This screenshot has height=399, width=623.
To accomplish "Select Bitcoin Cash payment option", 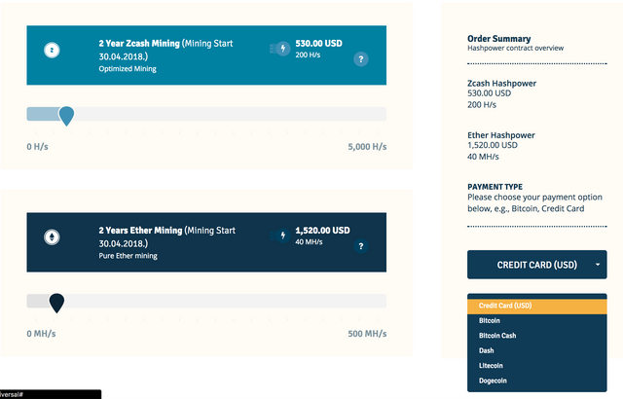I will click(x=536, y=336).
